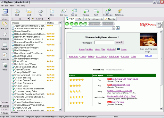Open the Web view in sidebar

pyautogui.click(x=5, y=67)
